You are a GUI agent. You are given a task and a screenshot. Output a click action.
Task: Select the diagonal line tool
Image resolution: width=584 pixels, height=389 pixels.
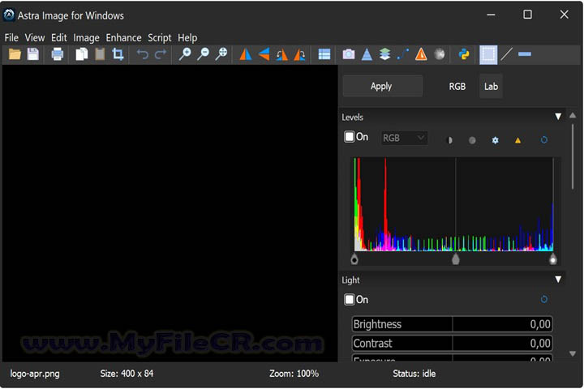pyautogui.click(x=506, y=54)
